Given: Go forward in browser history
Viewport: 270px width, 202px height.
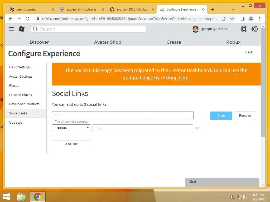Looking at the screenshot, I should (x=19, y=19).
